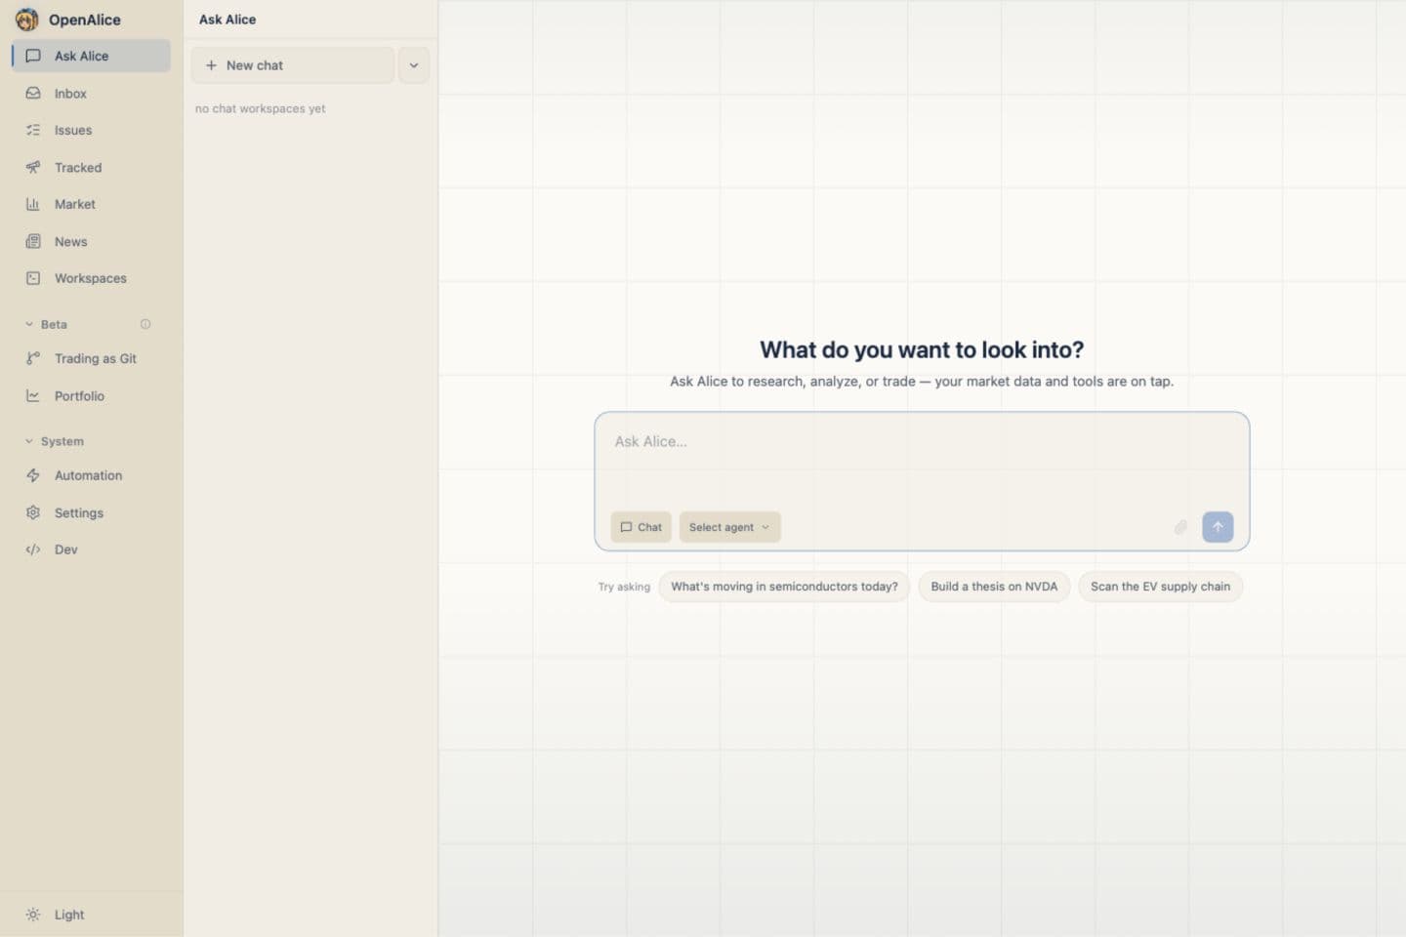Open the Automation page
Screen dimensions: 1406x937
click(x=91, y=475)
